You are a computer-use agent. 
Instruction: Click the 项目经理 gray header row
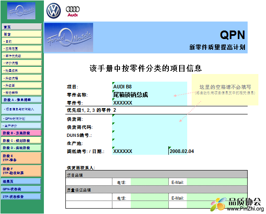point(156,175)
